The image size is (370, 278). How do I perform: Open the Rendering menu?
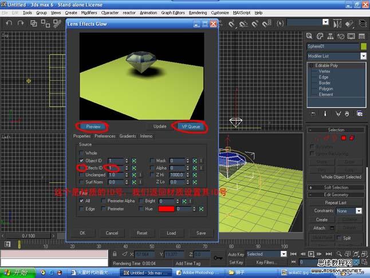(x=198, y=13)
